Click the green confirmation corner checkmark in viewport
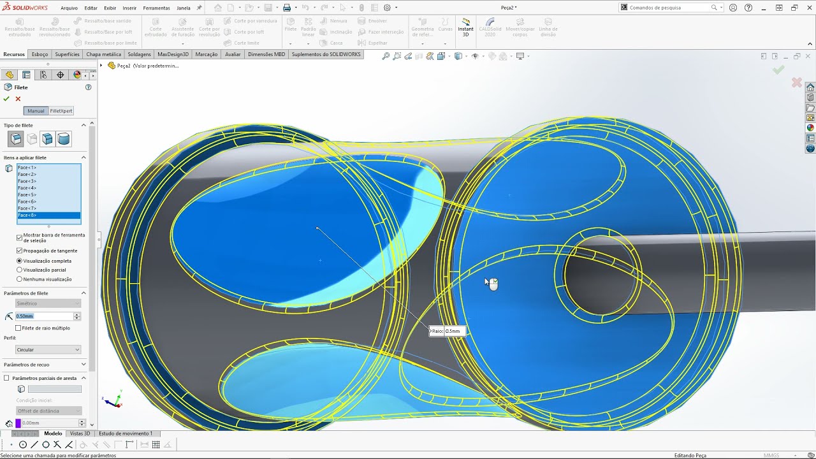Viewport: 816px width, 459px height. (x=778, y=70)
